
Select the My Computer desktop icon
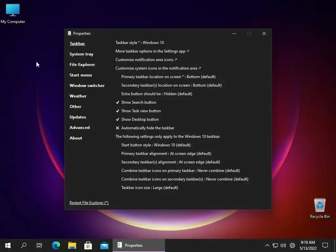pyautogui.click(x=13, y=14)
